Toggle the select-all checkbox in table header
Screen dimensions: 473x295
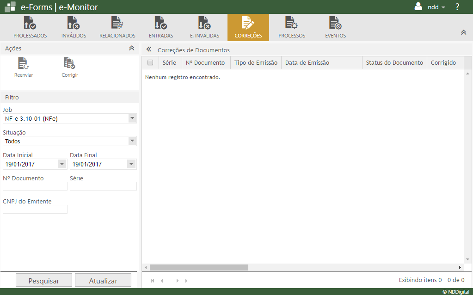[150, 63]
